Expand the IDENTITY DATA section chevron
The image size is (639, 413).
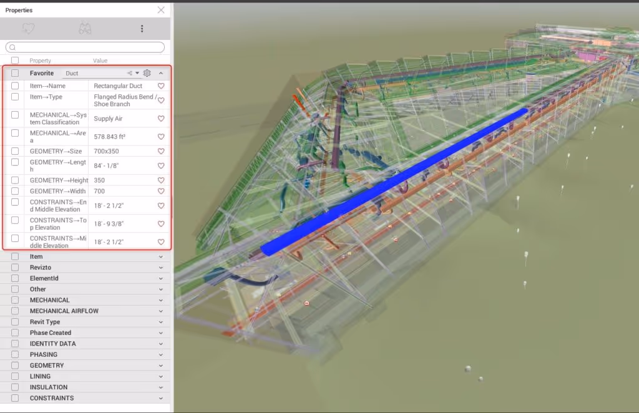point(161,344)
